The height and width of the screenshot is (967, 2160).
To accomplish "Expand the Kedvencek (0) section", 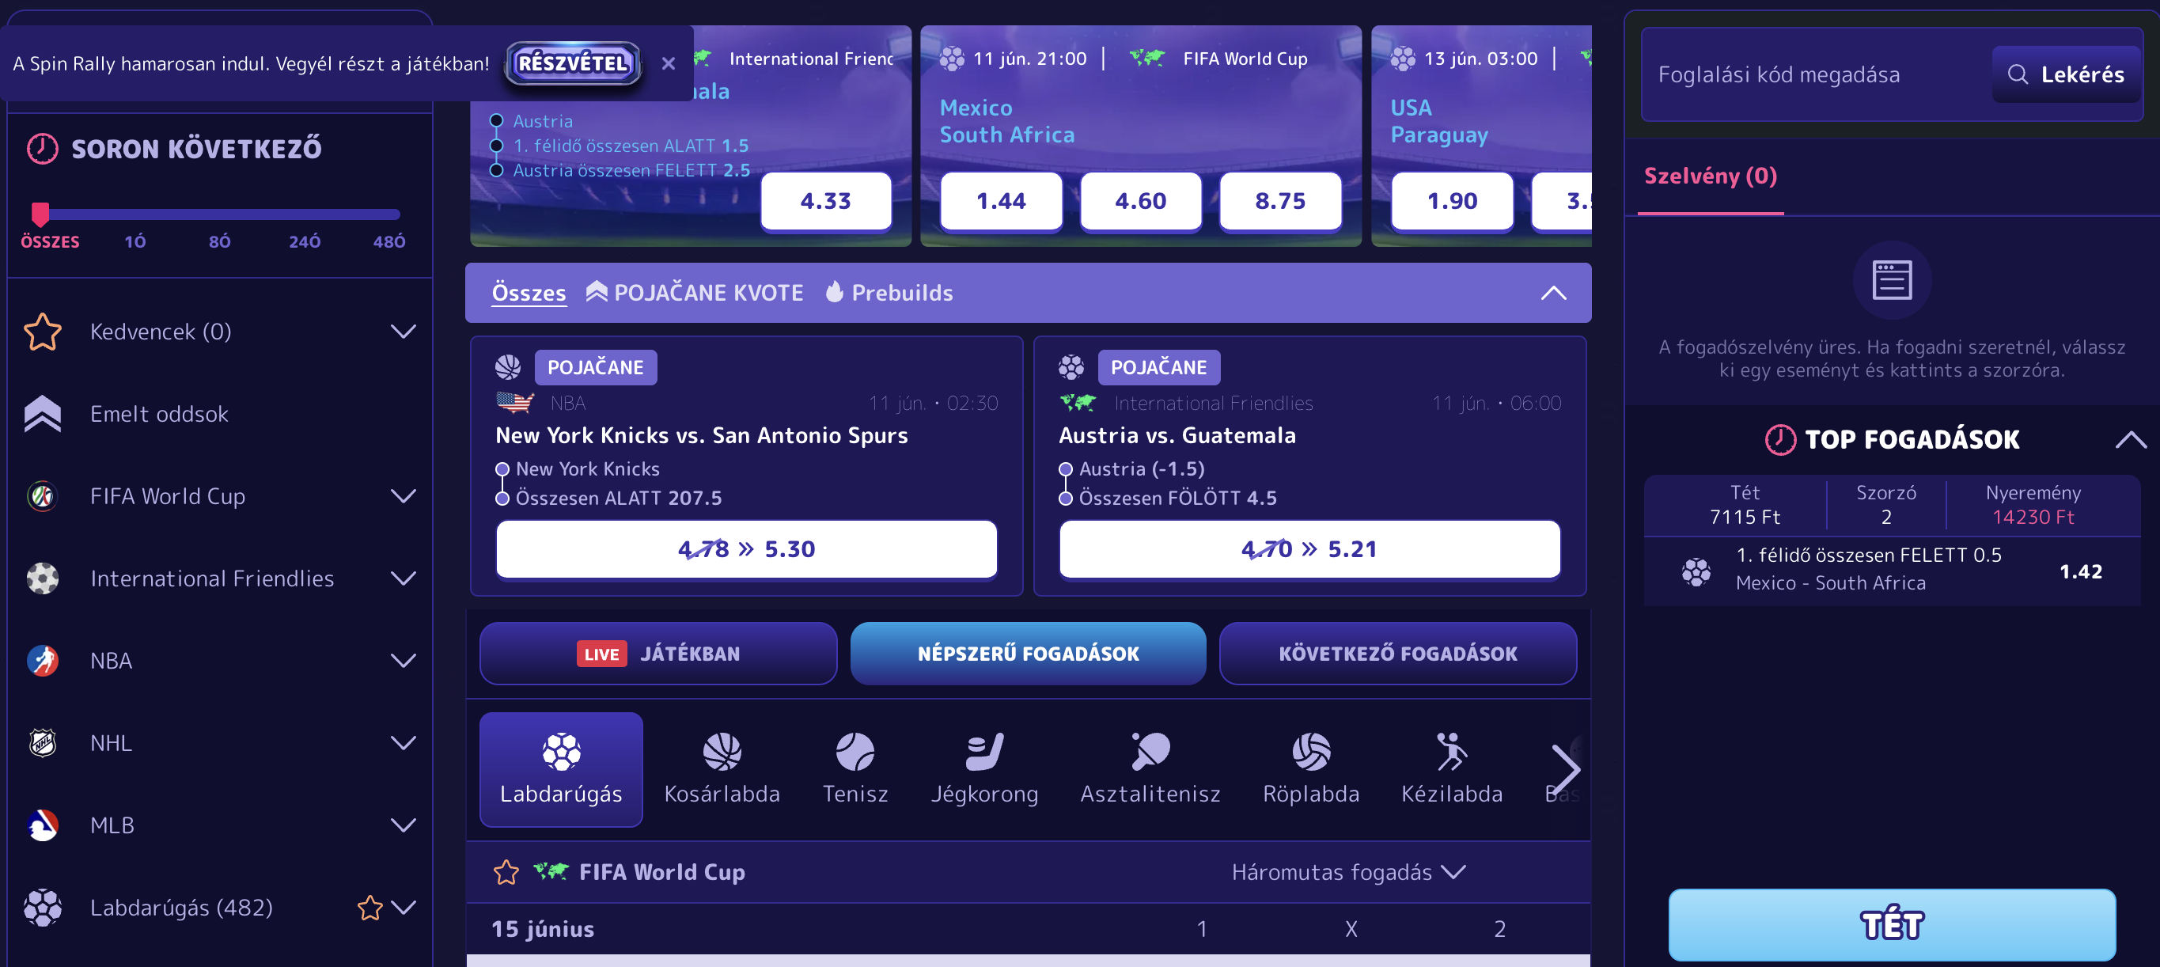I will [404, 332].
